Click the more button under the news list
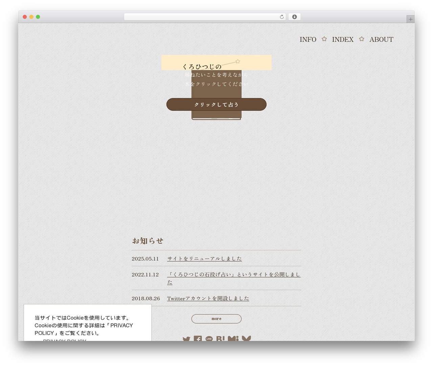This screenshot has height=367, width=433. coord(216,319)
